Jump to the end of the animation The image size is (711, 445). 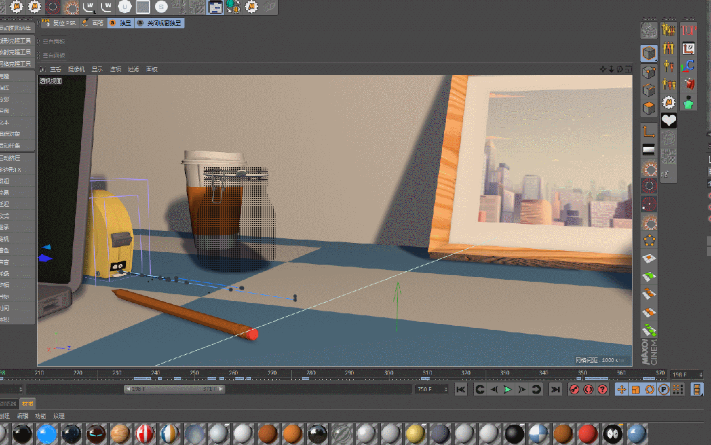click(x=555, y=390)
